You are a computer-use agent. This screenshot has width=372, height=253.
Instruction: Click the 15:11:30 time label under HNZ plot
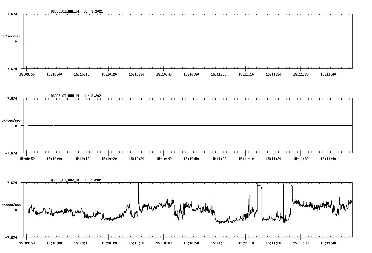[301, 243]
